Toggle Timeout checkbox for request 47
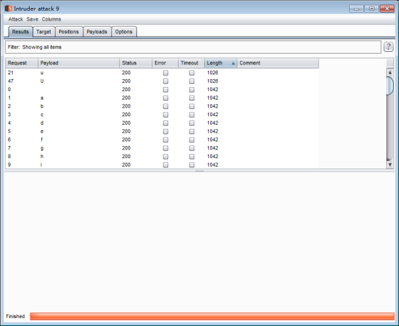The image size is (399, 326). 192,80
